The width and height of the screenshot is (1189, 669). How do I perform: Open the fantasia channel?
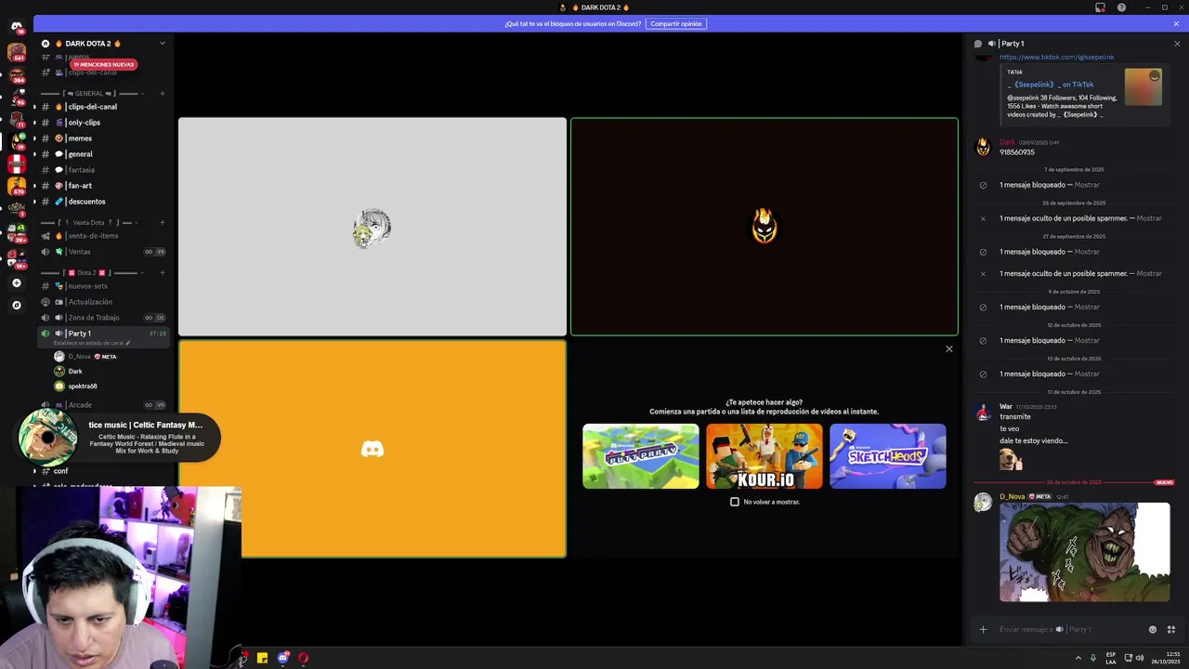point(104,170)
